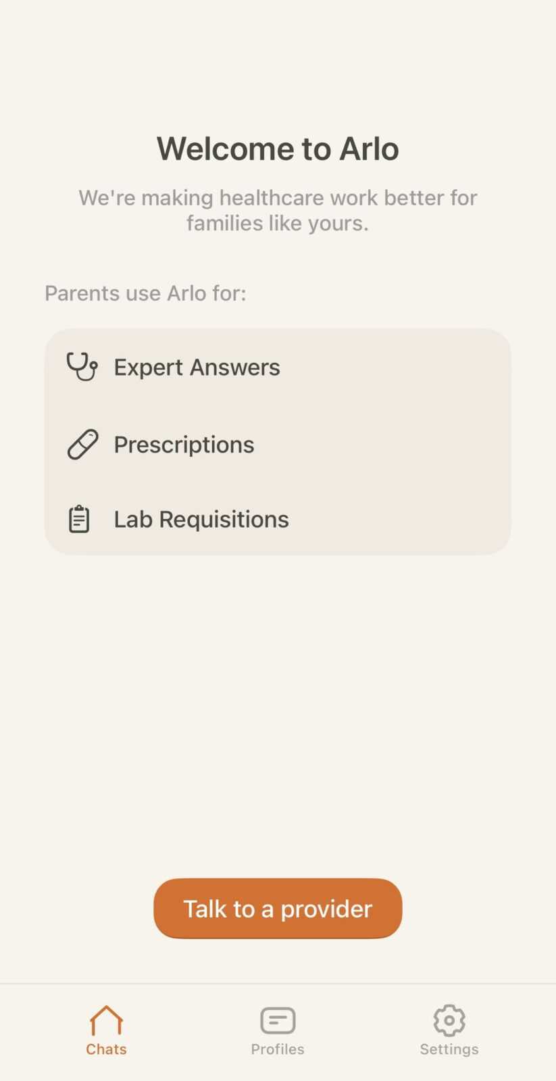This screenshot has height=1081, width=556.
Task: Select the Expert Answers text
Action: [197, 367]
